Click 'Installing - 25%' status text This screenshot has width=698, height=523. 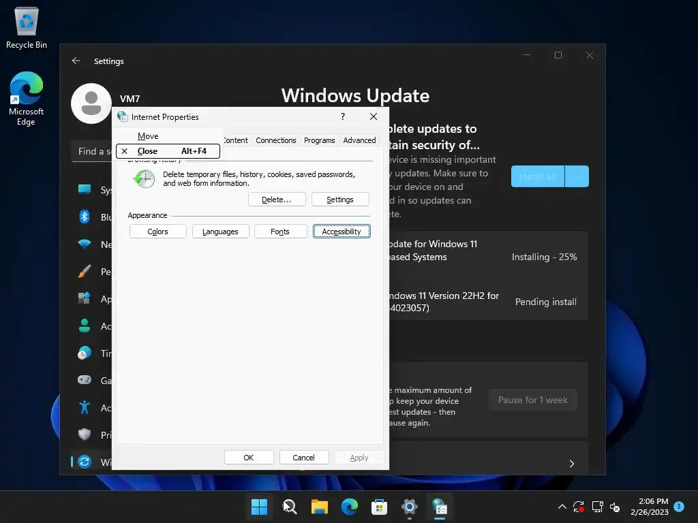545,257
